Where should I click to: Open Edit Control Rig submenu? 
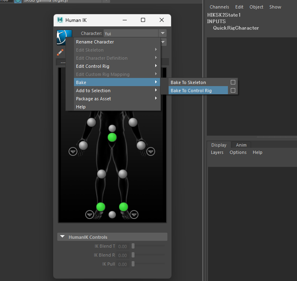tap(117, 66)
